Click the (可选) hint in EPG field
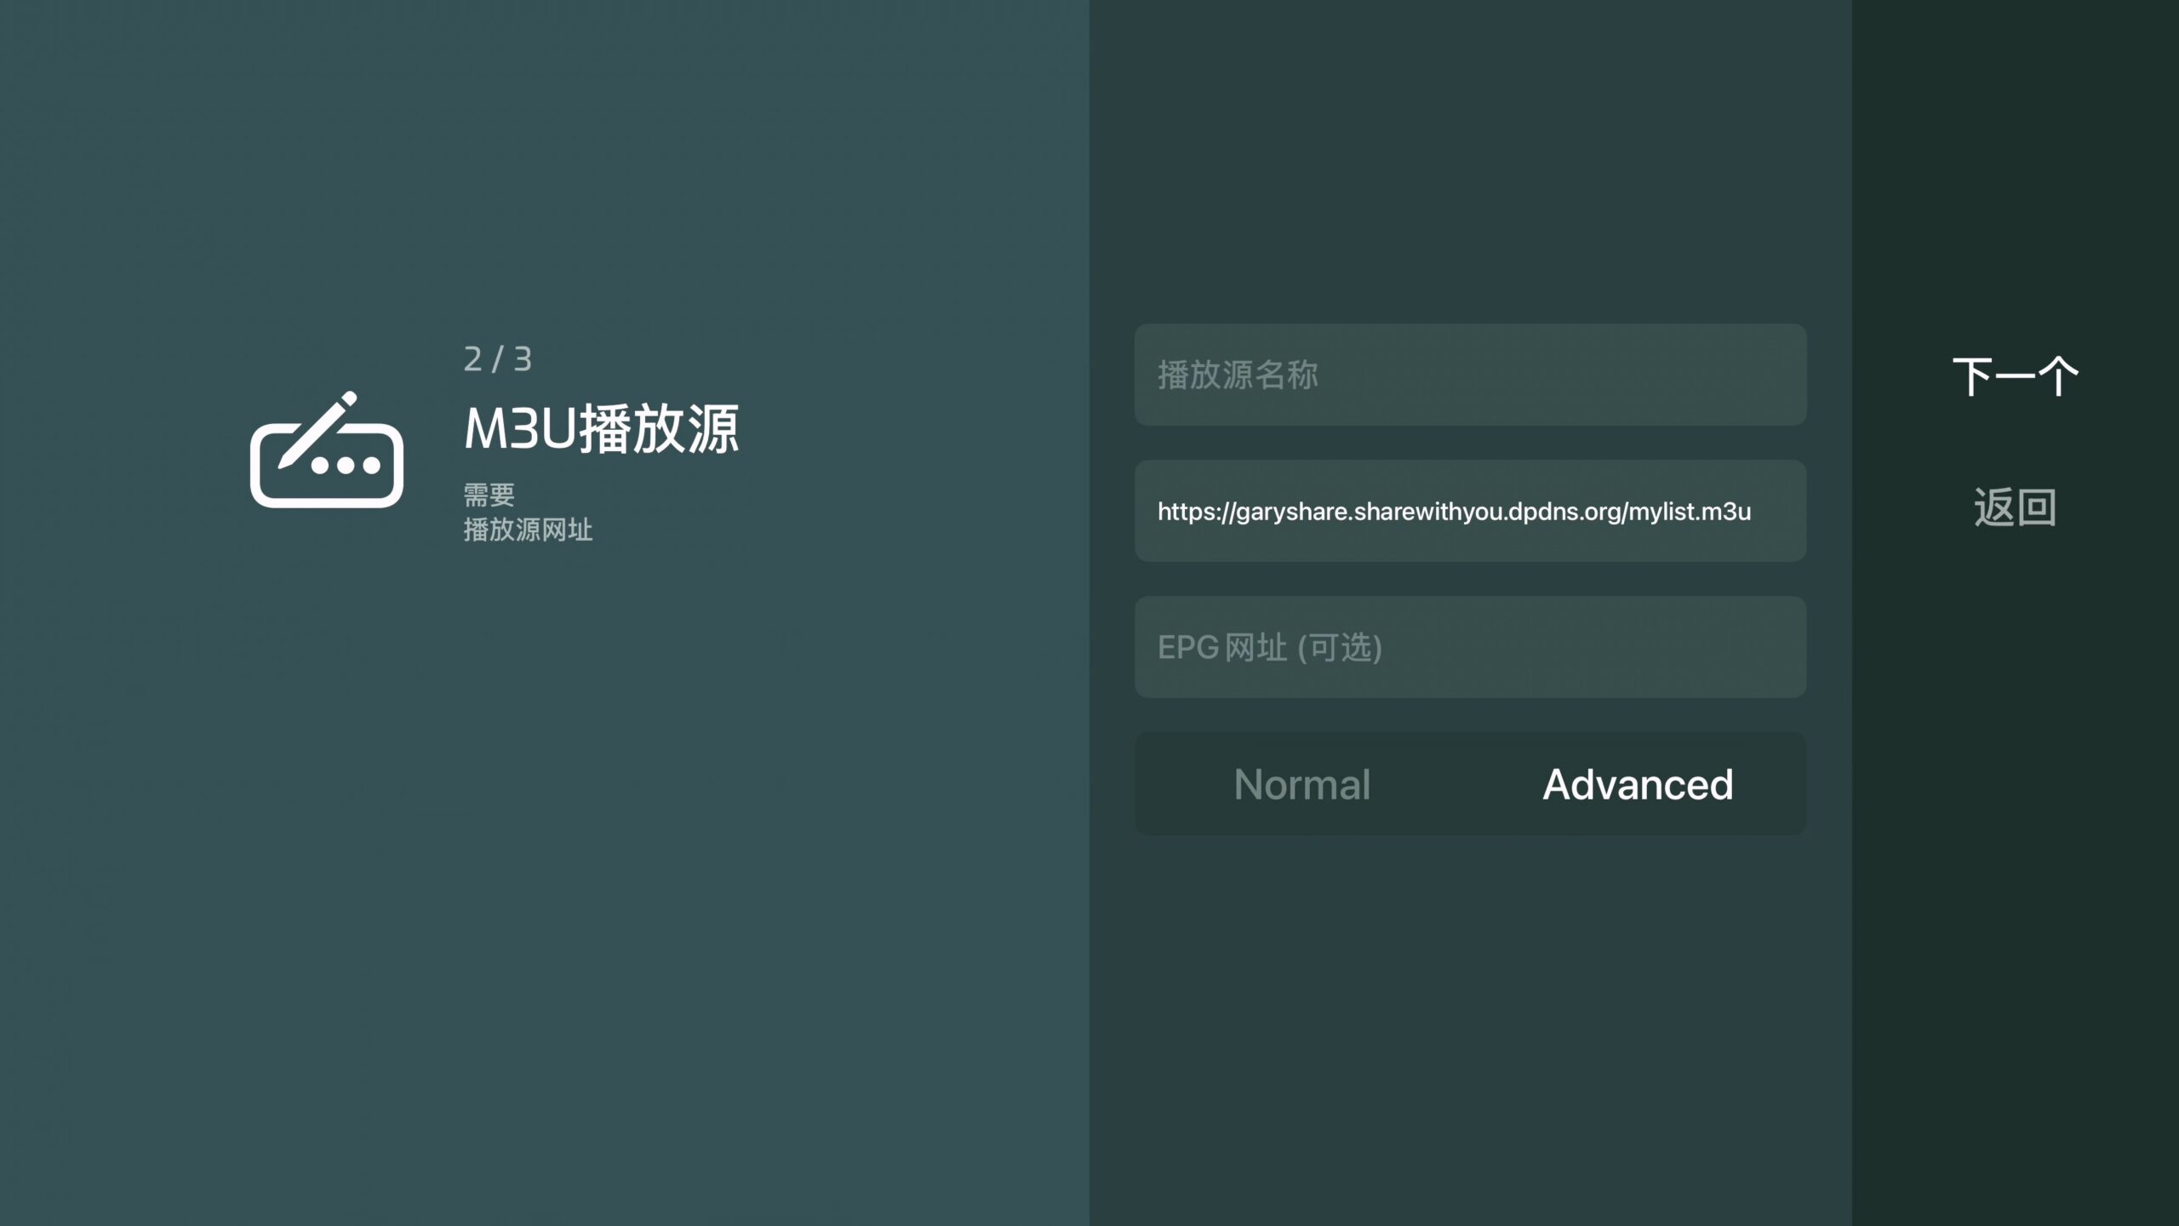 click(x=1340, y=648)
